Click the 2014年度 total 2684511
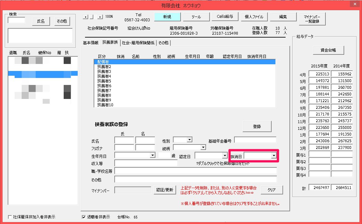This screenshot has height=224, width=362. [342, 187]
